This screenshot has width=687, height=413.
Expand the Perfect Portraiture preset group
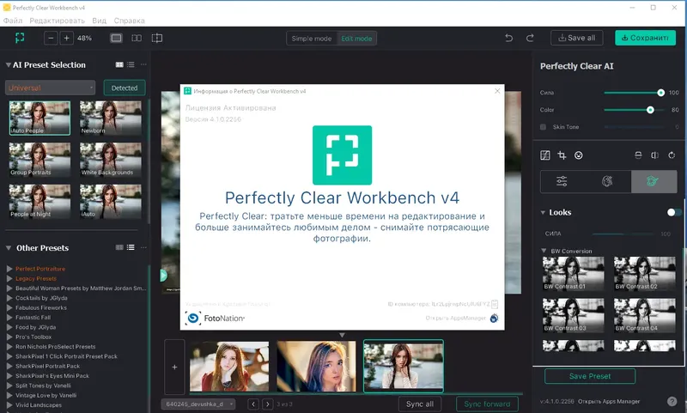coord(9,269)
